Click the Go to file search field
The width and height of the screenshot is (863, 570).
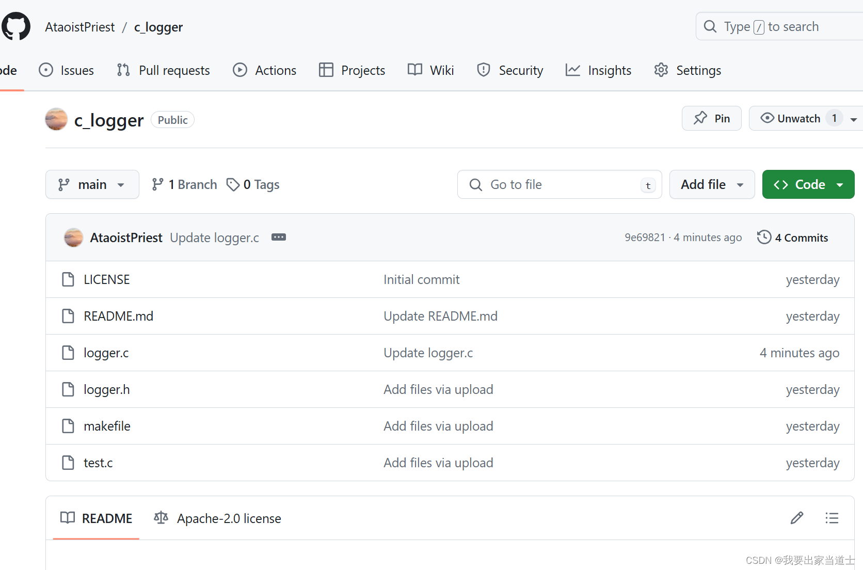560,184
